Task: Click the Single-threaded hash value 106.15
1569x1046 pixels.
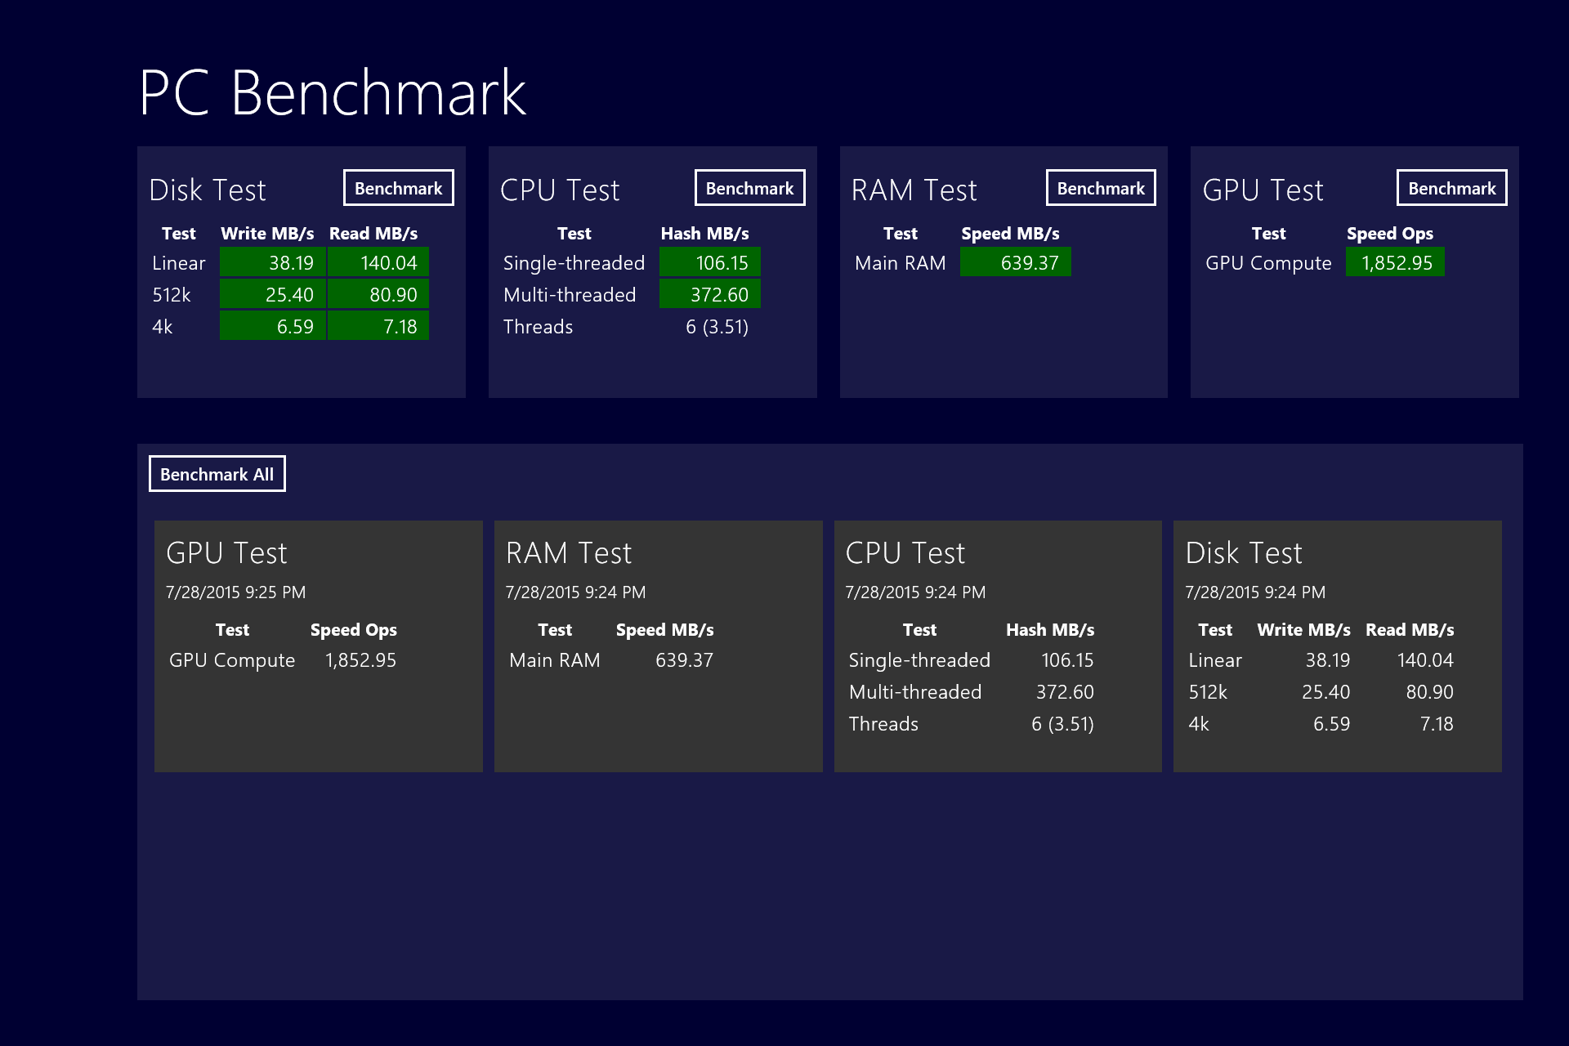Action: click(709, 262)
